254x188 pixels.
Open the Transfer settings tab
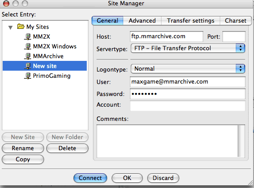pos(190,21)
